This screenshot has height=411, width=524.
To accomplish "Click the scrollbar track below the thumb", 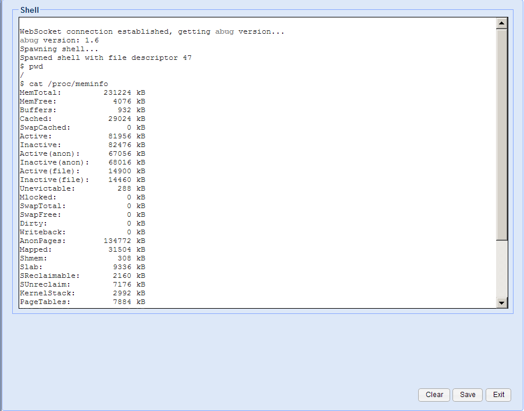I will click(502, 269).
